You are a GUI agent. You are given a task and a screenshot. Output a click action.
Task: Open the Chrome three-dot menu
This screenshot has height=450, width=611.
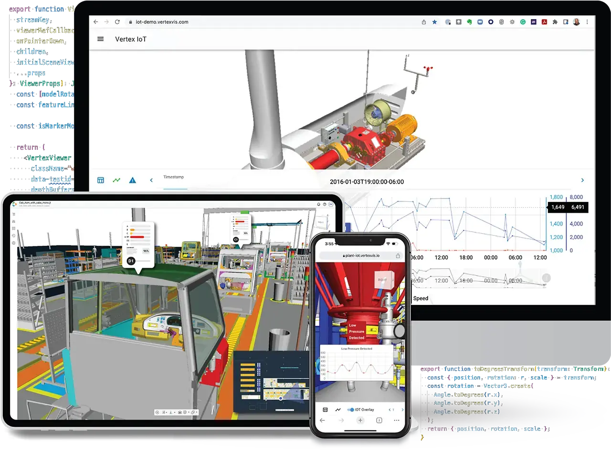tap(588, 22)
